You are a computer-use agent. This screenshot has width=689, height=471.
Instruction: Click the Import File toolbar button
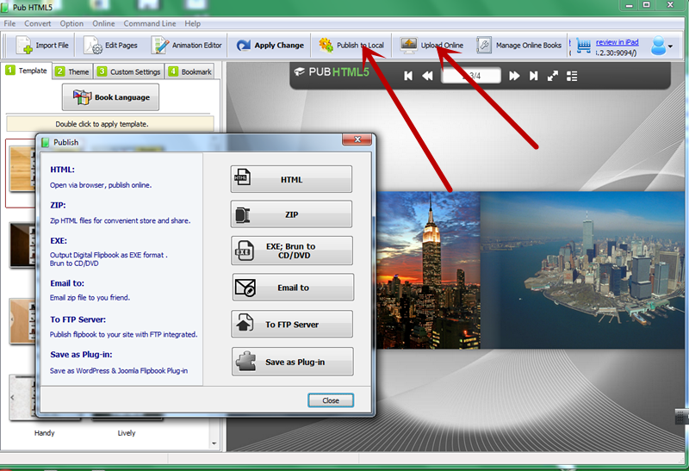tap(42, 46)
